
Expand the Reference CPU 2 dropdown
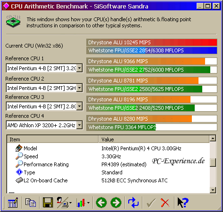coord(80,88)
